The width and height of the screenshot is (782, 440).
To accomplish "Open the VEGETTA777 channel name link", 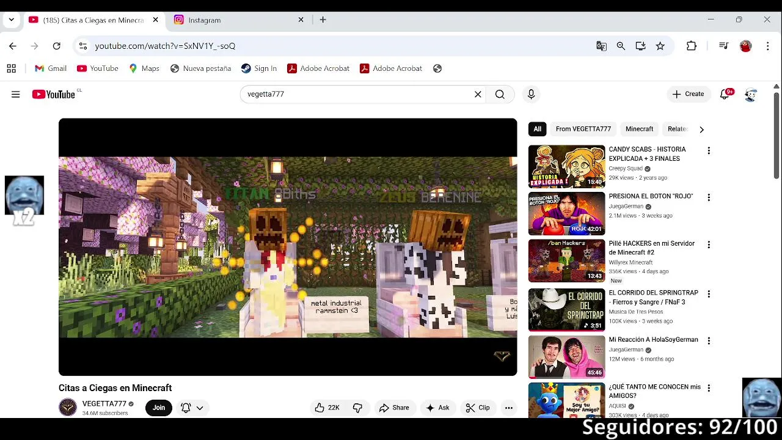I will coord(104,403).
